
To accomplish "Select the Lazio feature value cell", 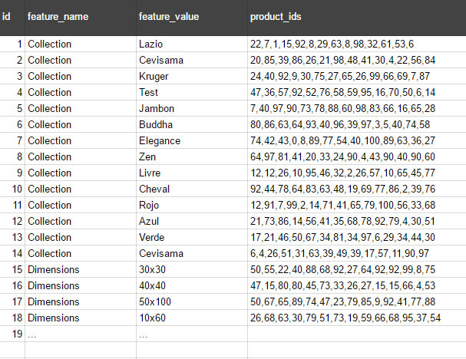I will tap(192, 44).
